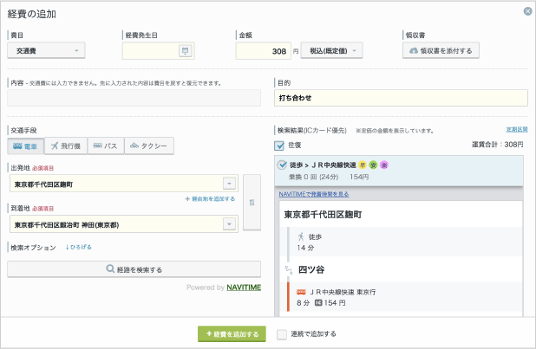Click the green 安 badge on the route

(373, 165)
